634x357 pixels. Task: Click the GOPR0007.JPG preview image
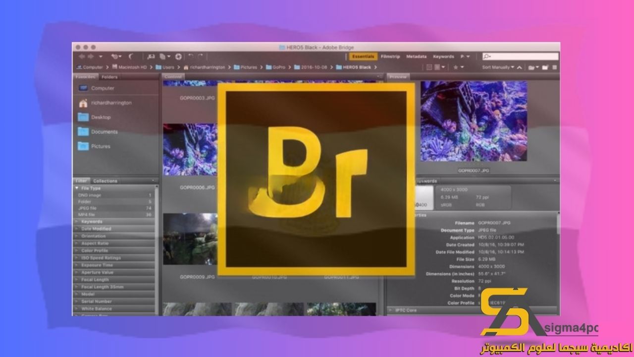click(474, 121)
